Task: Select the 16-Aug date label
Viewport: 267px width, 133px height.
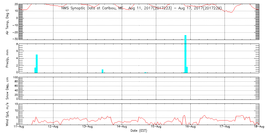Action: (190, 127)
